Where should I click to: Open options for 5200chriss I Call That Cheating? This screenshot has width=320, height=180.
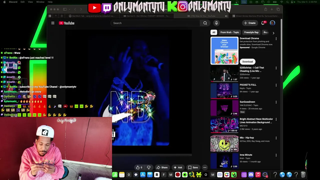click(x=276, y=68)
